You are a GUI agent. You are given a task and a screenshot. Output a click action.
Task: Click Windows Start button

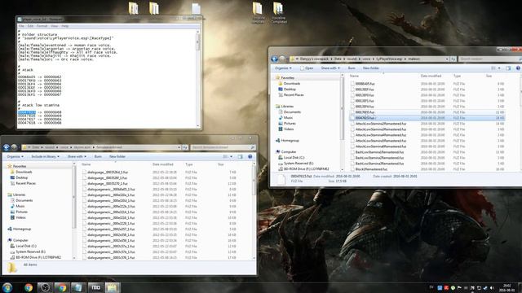(7, 287)
